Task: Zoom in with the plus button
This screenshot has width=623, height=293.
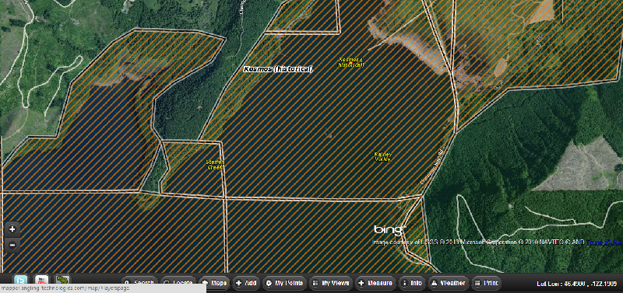Action: (x=12, y=229)
